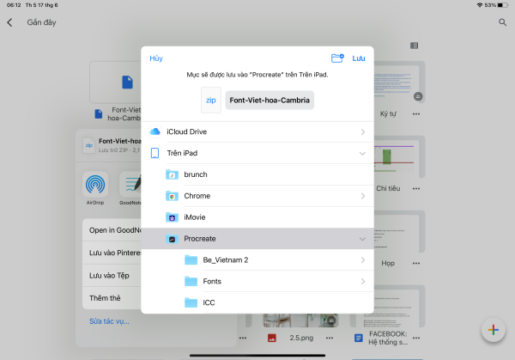Open more options for 2.5.png

330,338
